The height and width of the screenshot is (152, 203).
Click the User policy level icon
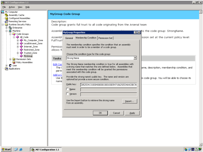[10, 65]
